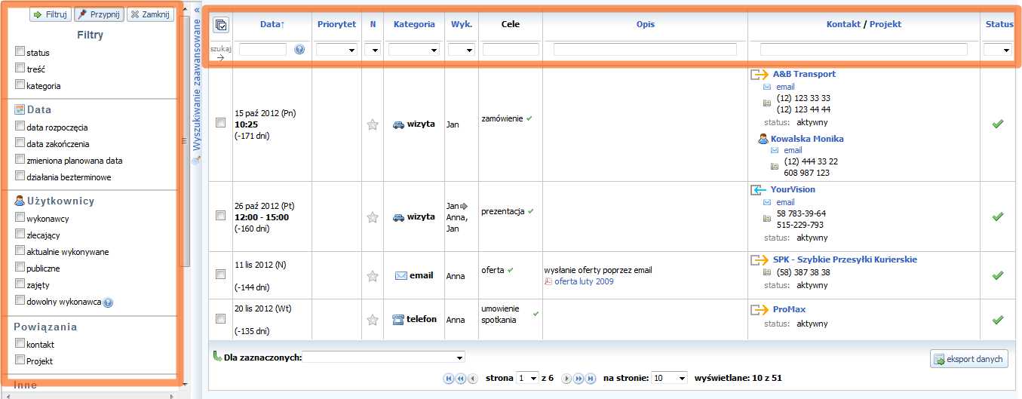Enable the status filter checkbox
Screen dimensions: 1022x399
(x=20, y=52)
